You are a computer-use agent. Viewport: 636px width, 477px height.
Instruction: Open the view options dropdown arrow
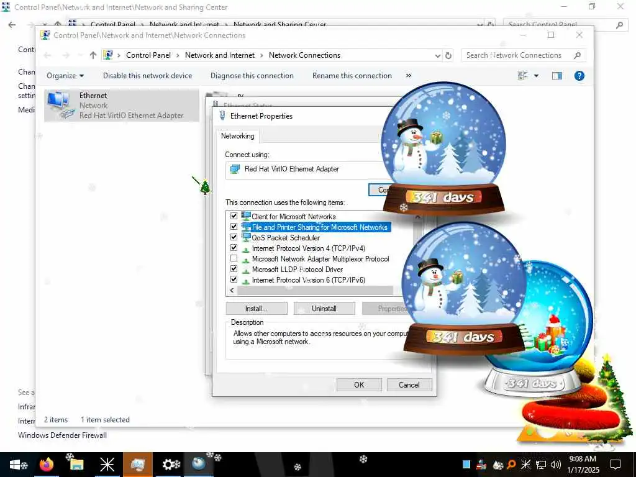click(x=536, y=76)
